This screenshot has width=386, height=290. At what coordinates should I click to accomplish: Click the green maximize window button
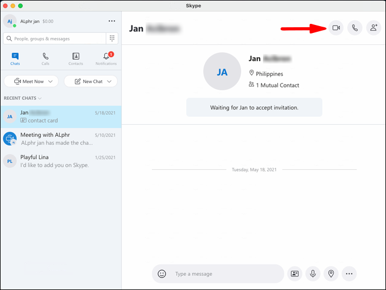tap(20, 6)
